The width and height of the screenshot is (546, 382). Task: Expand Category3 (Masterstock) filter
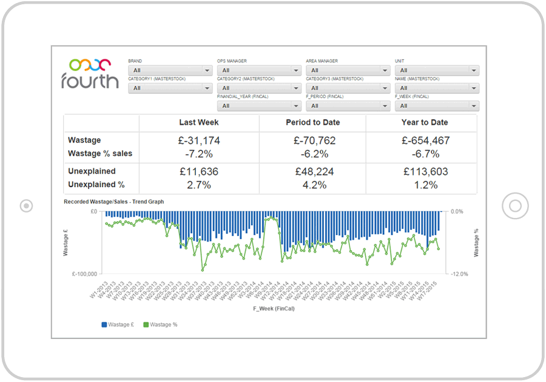pyautogui.click(x=348, y=88)
